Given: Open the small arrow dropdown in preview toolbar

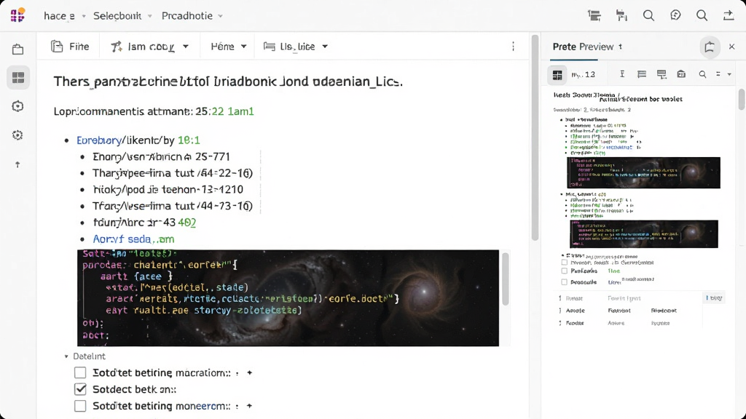Looking at the screenshot, I should click(729, 75).
